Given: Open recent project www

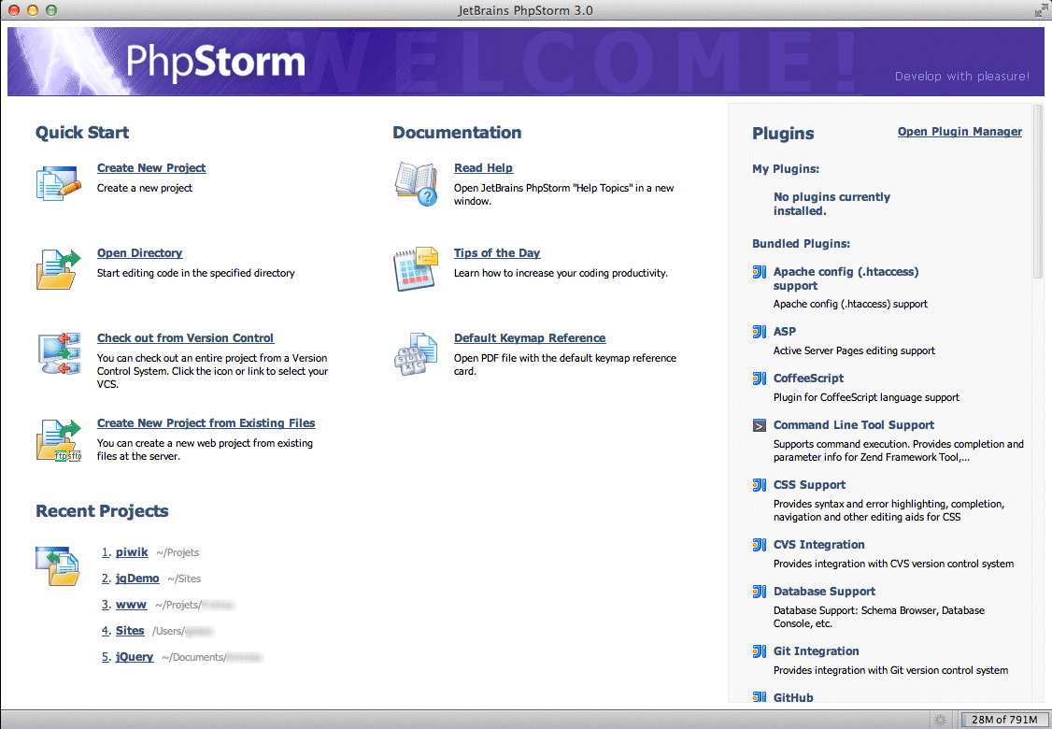Looking at the screenshot, I should [x=131, y=604].
